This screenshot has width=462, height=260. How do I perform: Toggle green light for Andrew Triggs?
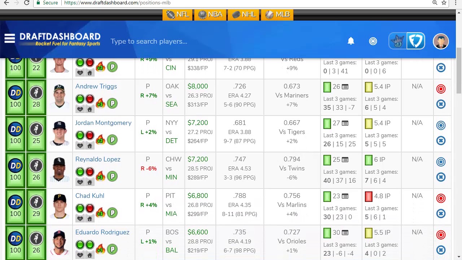pos(80,99)
